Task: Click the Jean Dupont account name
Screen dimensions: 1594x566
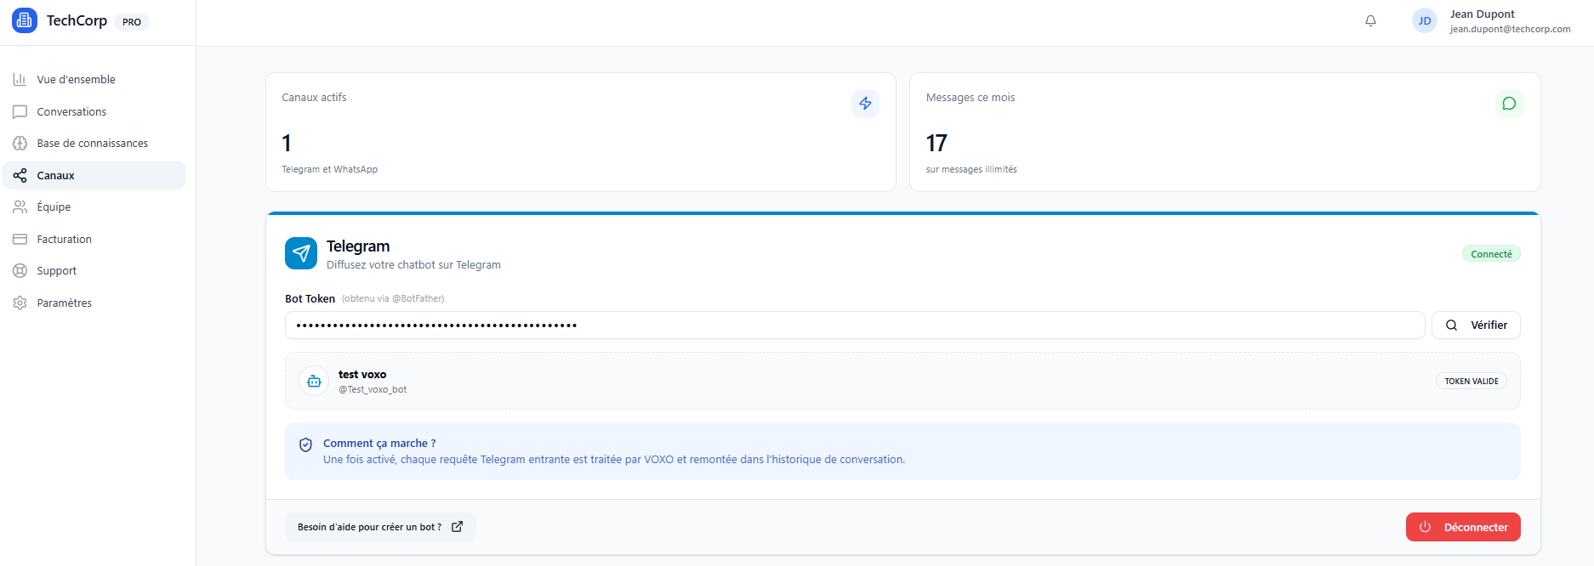Action: [1483, 14]
